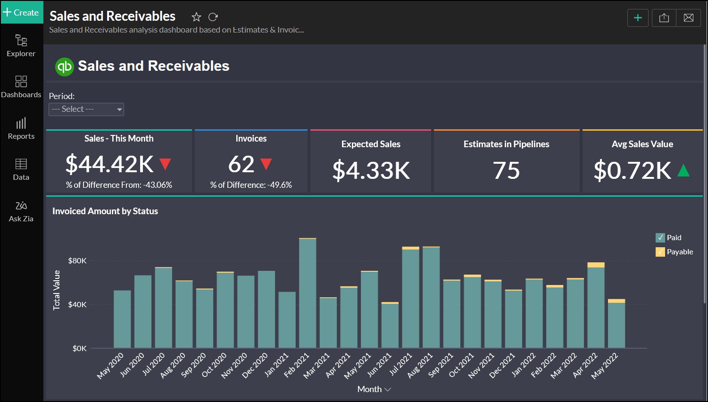Open Reports from the sidebar
The width and height of the screenshot is (708, 402).
coord(21,128)
